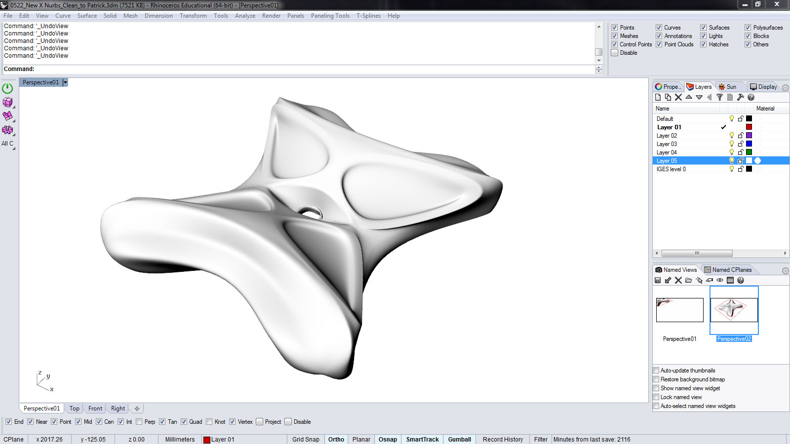Click the green power icon in left sidebar

point(7,88)
